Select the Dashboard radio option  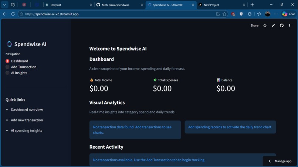point(7,61)
